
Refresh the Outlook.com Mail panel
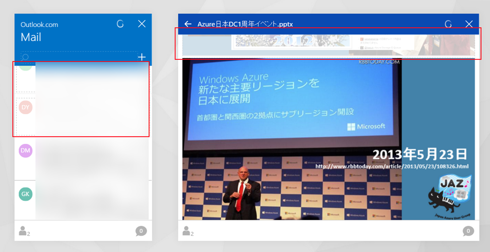click(x=120, y=24)
